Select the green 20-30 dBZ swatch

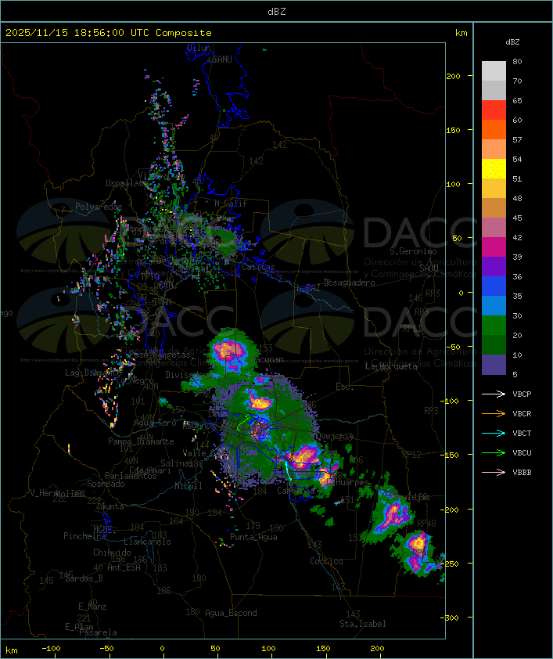coord(494,325)
